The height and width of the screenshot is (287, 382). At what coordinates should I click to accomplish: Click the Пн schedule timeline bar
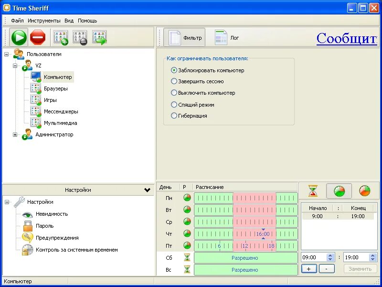[x=246, y=198]
